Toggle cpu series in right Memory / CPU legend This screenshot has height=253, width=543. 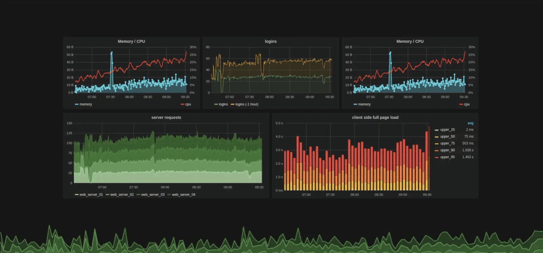point(464,104)
